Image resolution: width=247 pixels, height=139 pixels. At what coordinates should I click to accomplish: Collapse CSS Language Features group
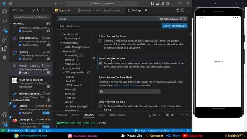[x=63, y=73]
